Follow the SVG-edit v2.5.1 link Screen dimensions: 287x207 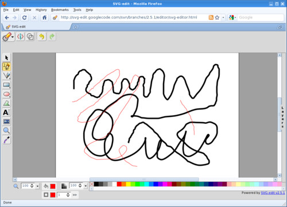click(273, 193)
